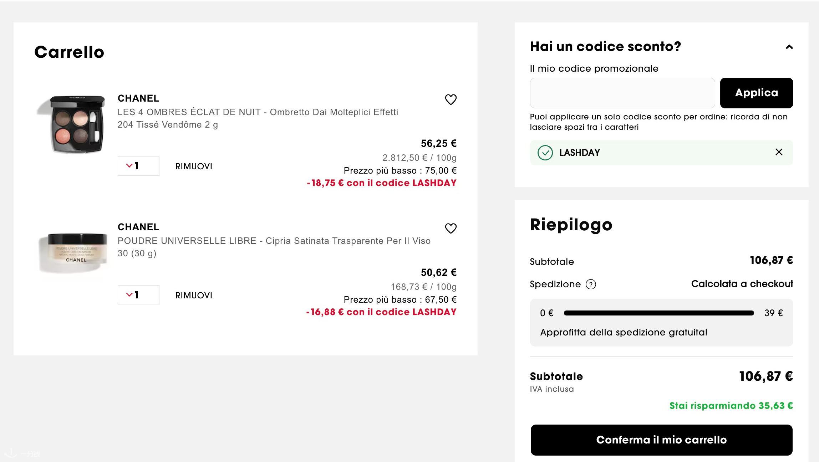Add Les 4 Ombres eyeshadow to wishlist heart
This screenshot has height=462, width=819.
(x=451, y=99)
